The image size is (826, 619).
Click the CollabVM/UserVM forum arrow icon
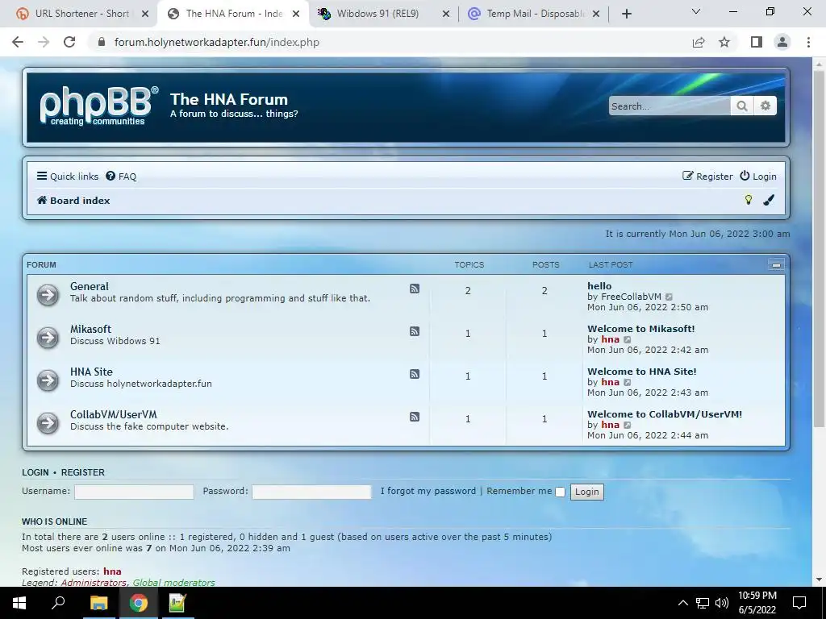click(x=48, y=422)
